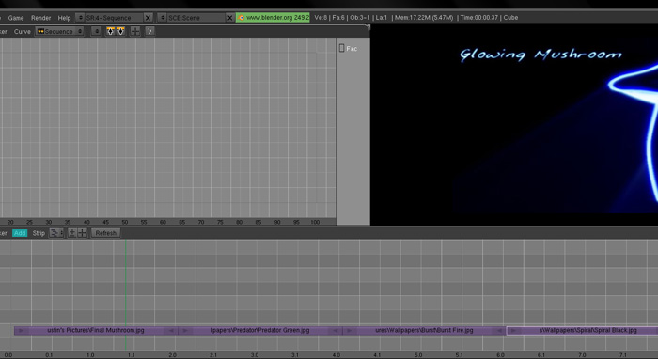Click right handle of Final Mushroom.jpg strip

pos(171,331)
